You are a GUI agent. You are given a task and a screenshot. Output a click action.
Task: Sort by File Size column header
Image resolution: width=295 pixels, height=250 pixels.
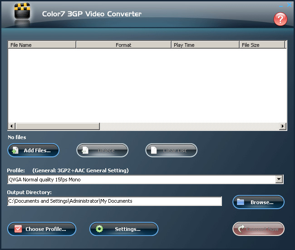[x=262, y=45]
